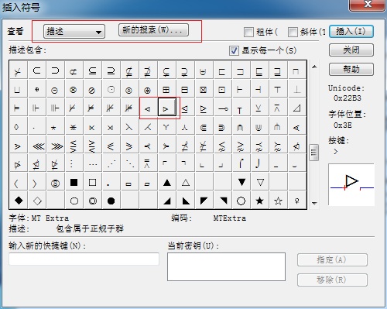Choose the right tack symbol ⊢

pyautogui.click(x=241, y=89)
